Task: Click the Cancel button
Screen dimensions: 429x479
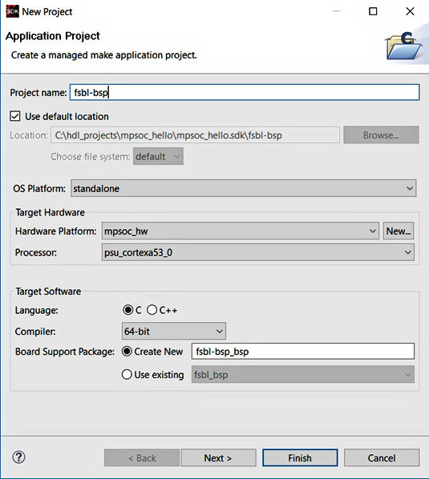Action: point(382,458)
